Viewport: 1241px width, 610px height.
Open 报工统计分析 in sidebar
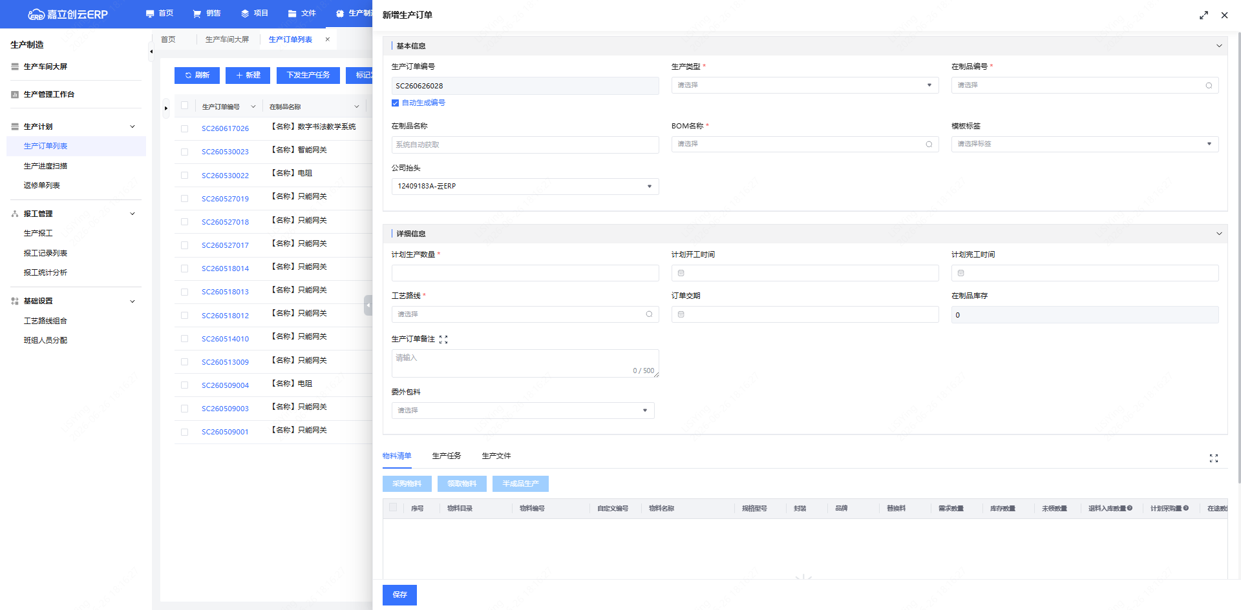[45, 272]
